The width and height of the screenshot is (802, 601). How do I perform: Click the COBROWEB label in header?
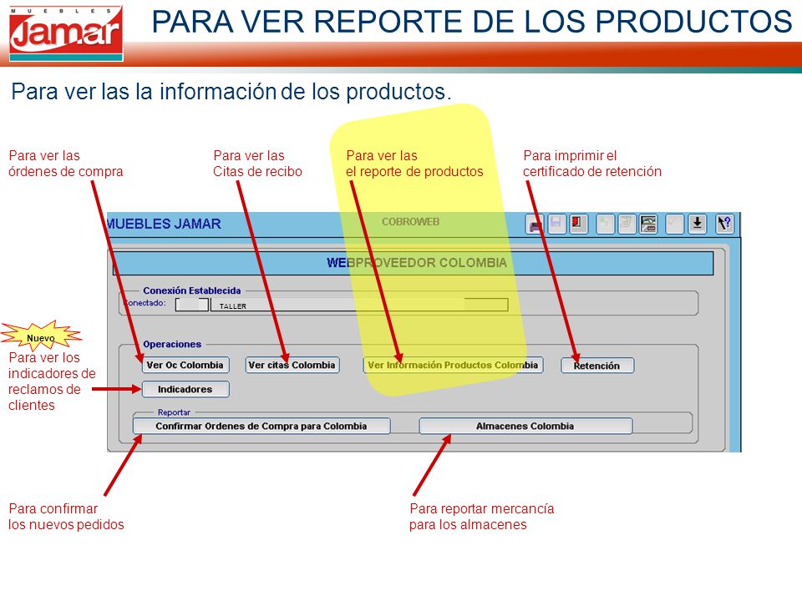tap(410, 222)
